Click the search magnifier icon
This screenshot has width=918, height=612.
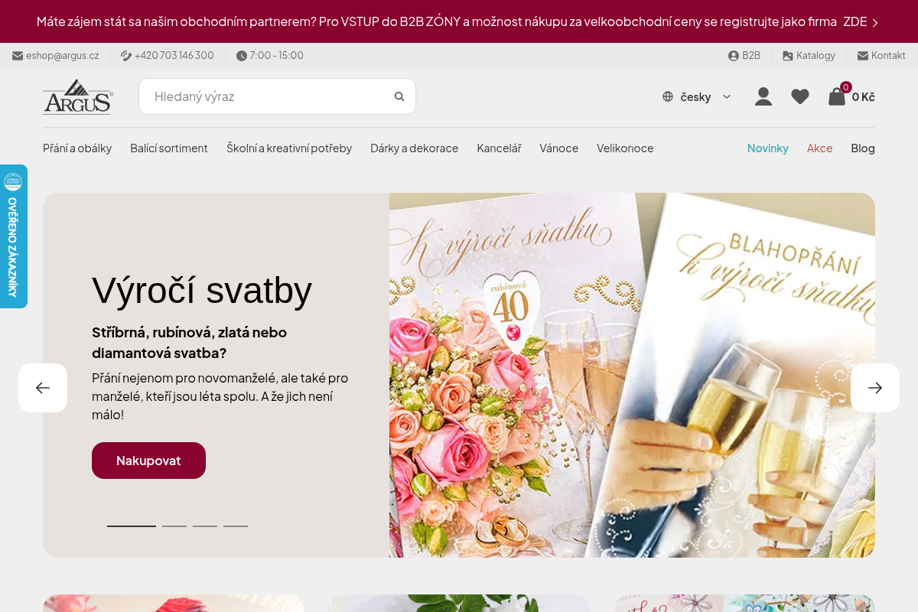click(399, 96)
